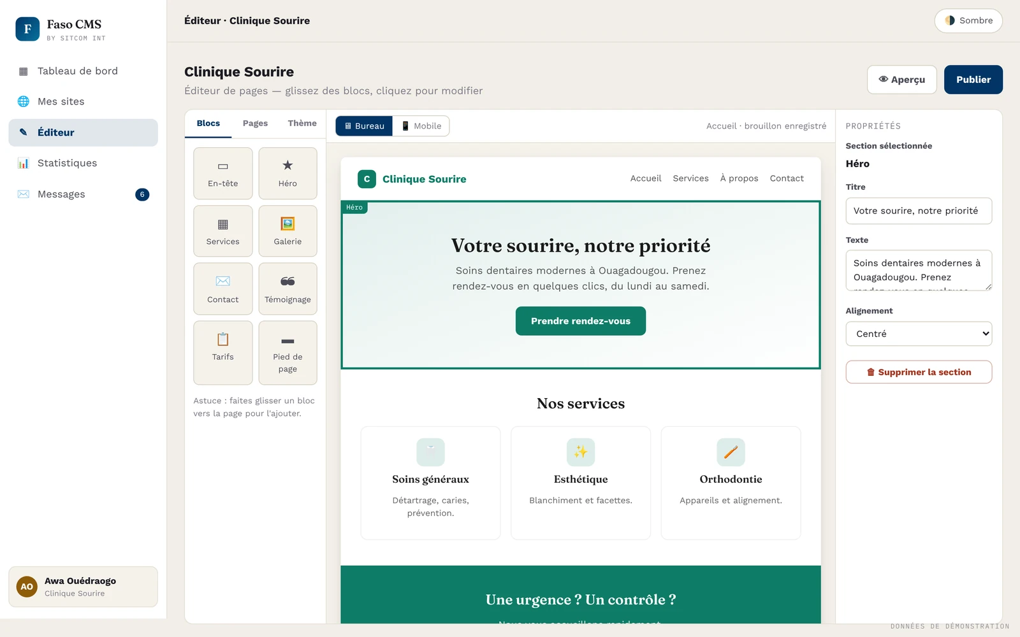Click À propos in preview navigation
The image size is (1020, 637).
tap(739, 178)
